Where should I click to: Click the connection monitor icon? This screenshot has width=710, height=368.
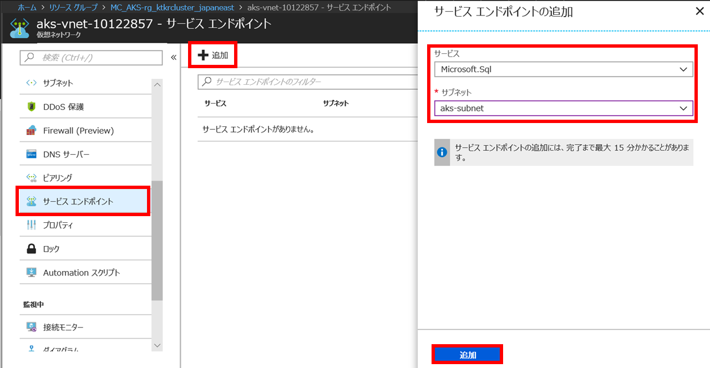tap(32, 327)
